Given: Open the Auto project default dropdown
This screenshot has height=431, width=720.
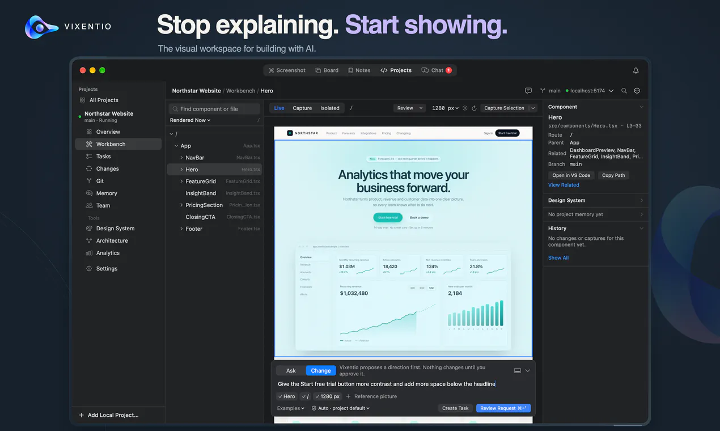Looking at the screenshot, I should (341, 408).
